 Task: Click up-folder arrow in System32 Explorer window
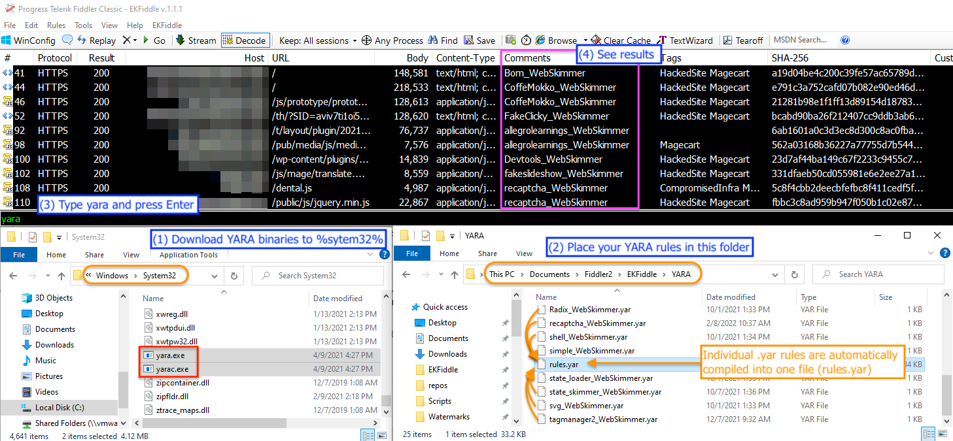click(61, 276)
